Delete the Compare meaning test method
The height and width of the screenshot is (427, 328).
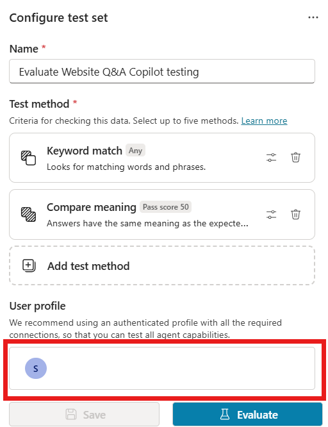coord(295,214)
